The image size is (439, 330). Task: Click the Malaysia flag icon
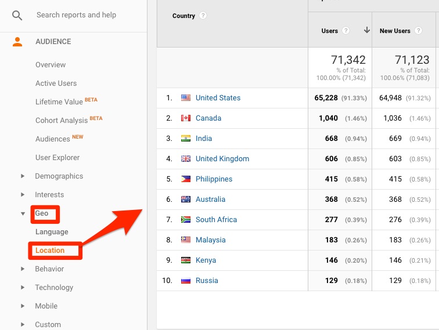[186, 240]
